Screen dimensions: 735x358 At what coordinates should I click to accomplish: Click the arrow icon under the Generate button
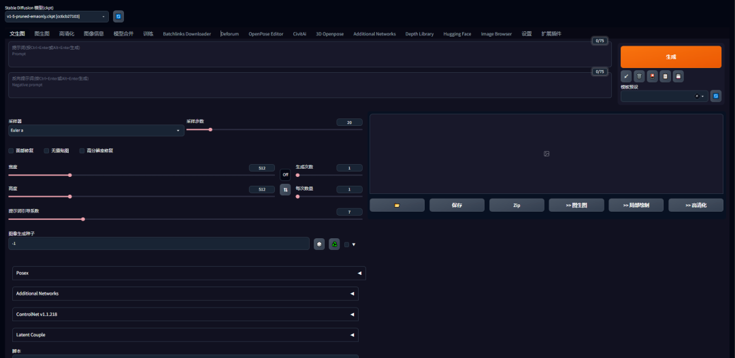[x=626, y=76]
